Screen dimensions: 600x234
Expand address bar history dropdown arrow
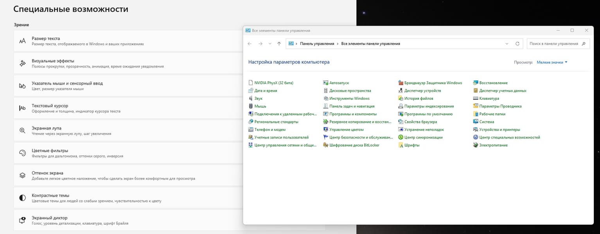(x=507, y=44)
